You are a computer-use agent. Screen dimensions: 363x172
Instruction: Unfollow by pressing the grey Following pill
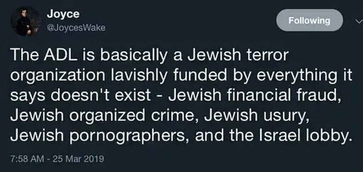coord(309,20)
